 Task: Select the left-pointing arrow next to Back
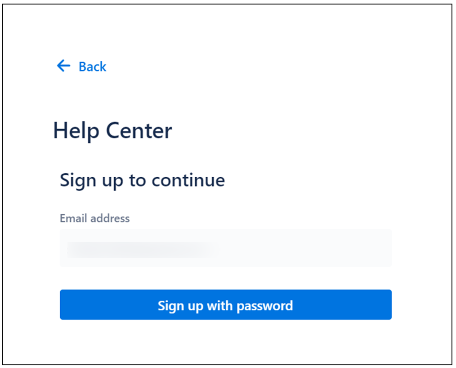tap(63, 66)
